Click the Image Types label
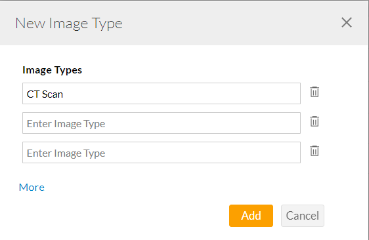 pos(53,70)
